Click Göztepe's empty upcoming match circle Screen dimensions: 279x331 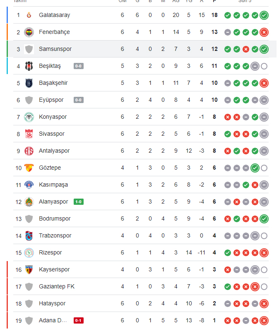(x=264, y=168)
